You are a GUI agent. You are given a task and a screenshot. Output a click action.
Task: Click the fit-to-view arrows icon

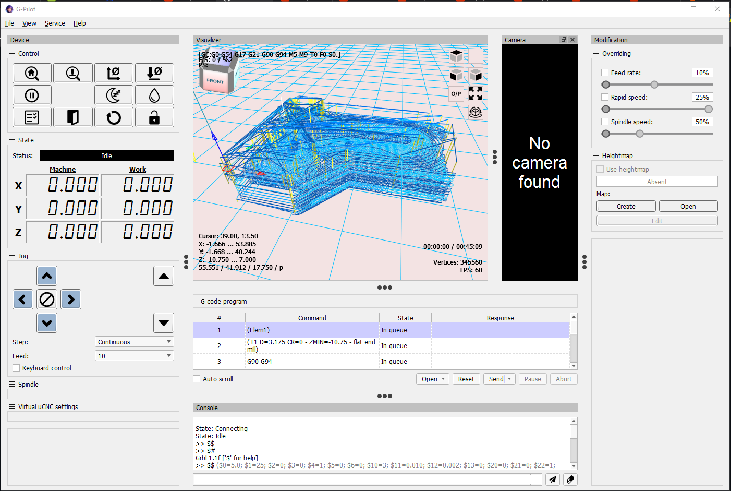tap(476, 94)
